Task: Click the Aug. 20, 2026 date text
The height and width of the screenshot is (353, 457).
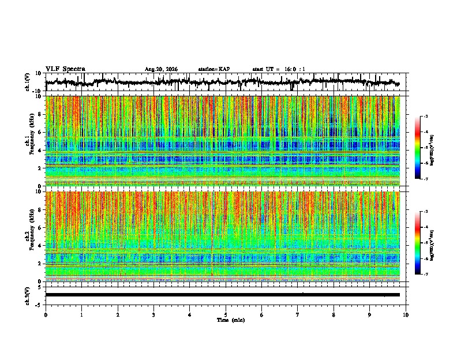Action: point(161,69)
